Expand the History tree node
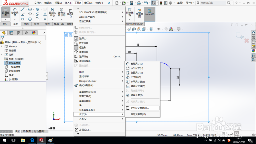Viewport: 256px width, 144px height. coord(2,46)
